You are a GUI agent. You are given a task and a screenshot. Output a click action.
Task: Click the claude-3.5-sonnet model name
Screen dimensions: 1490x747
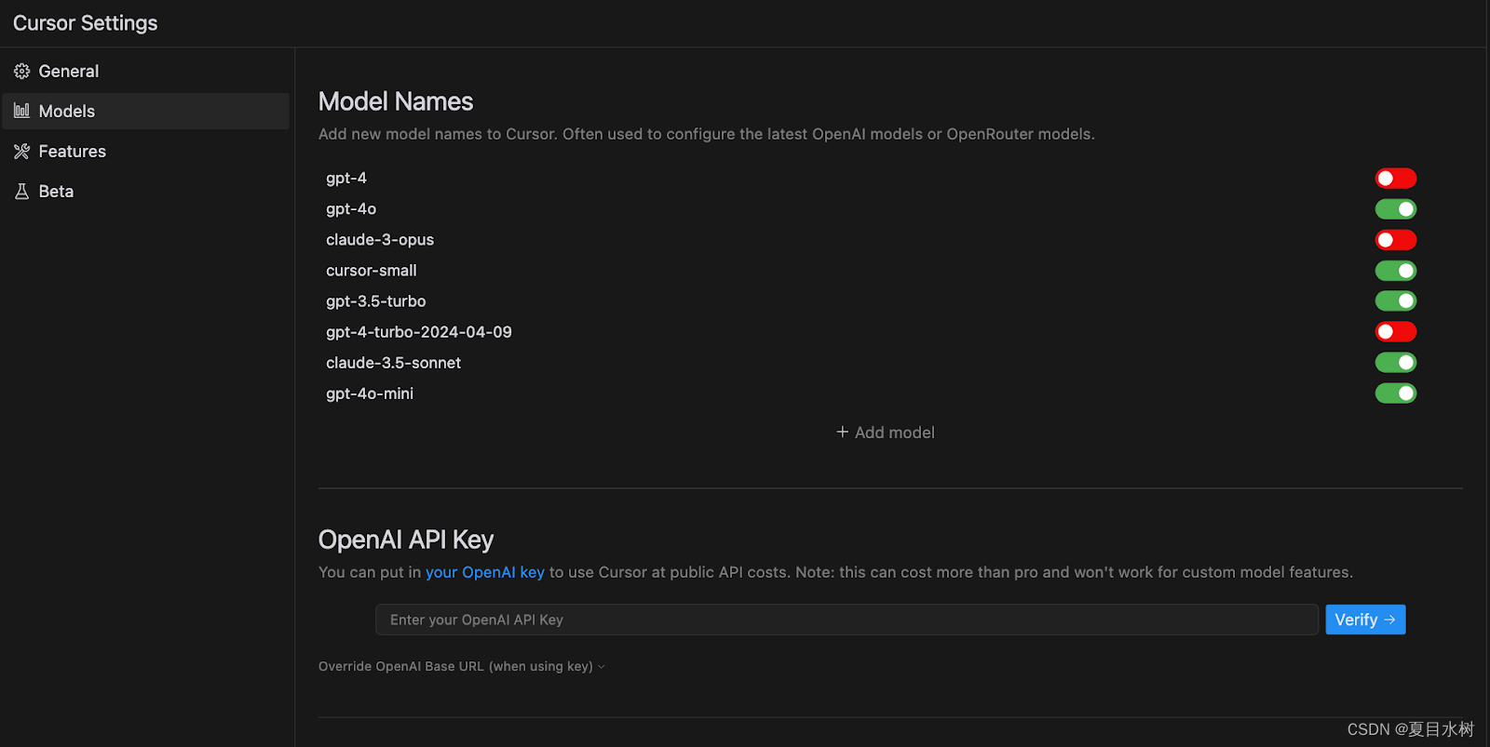click(x=394, y=363)
